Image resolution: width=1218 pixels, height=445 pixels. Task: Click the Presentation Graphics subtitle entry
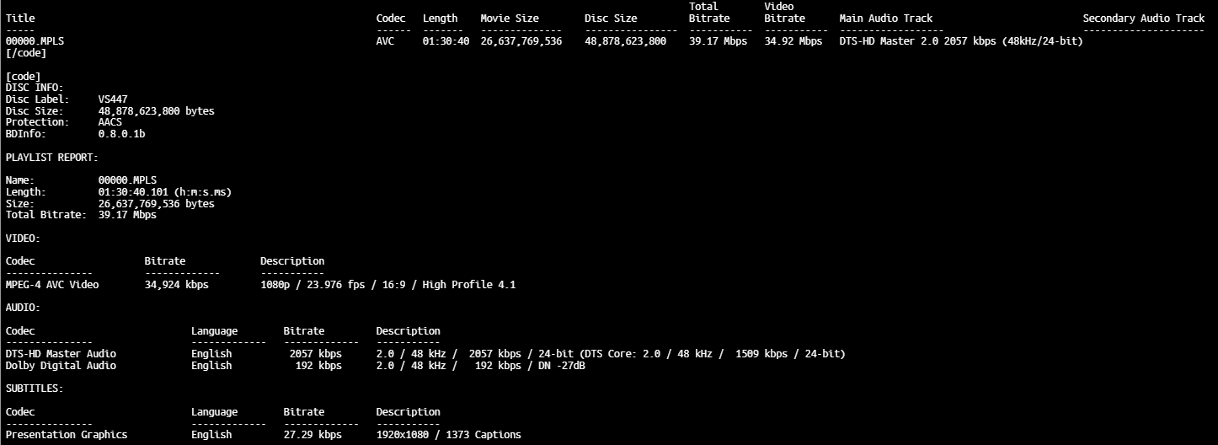[67, 435]
